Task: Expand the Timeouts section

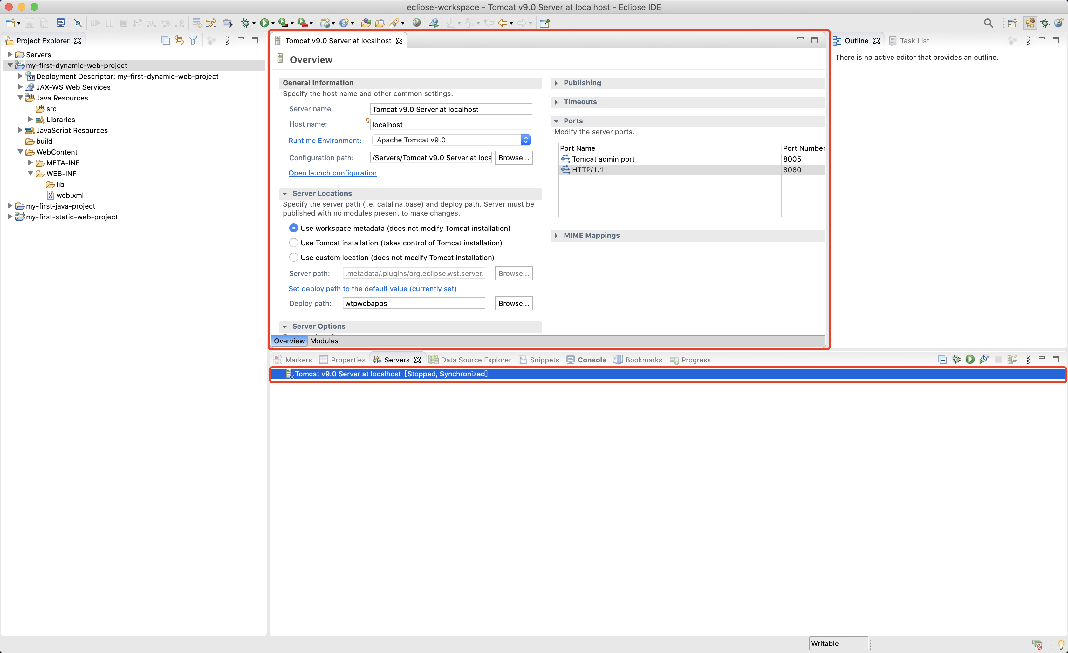Action: point(556,102)
